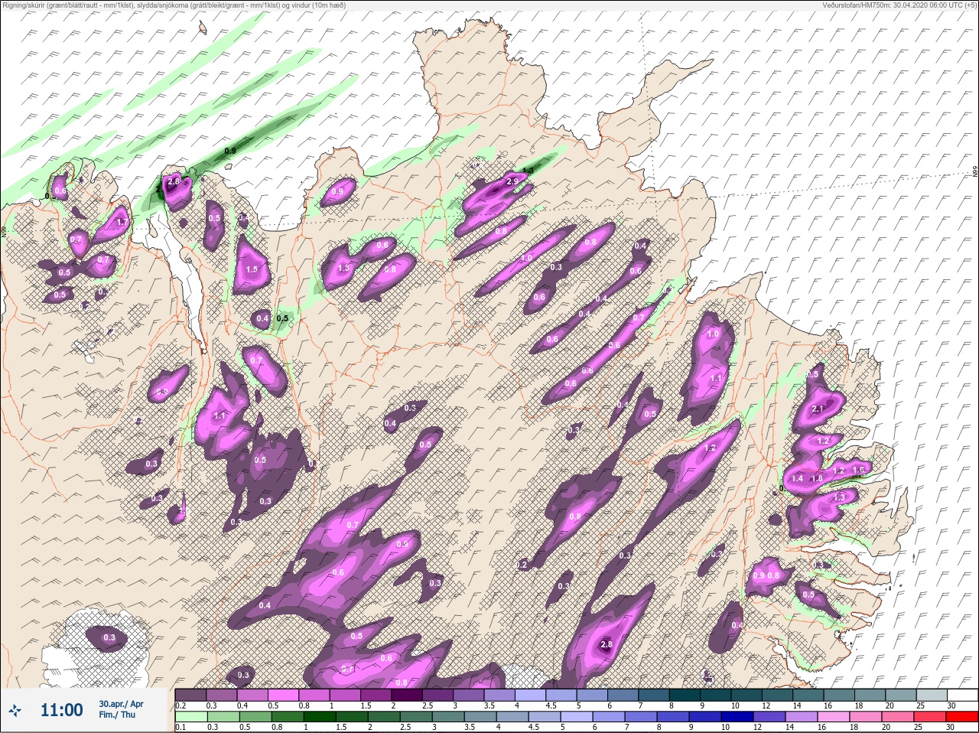The width and height of the screenshot is (979, 733).
Task: Select light pink 16 swatch in lower legend
Action: coord(833,716)
